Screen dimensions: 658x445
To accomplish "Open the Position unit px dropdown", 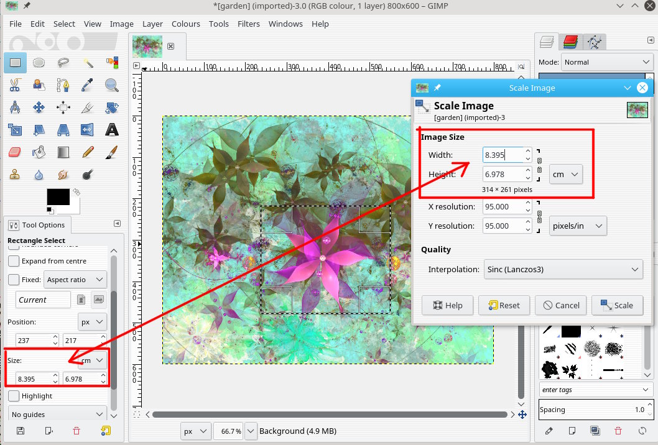I will (92, 322).
